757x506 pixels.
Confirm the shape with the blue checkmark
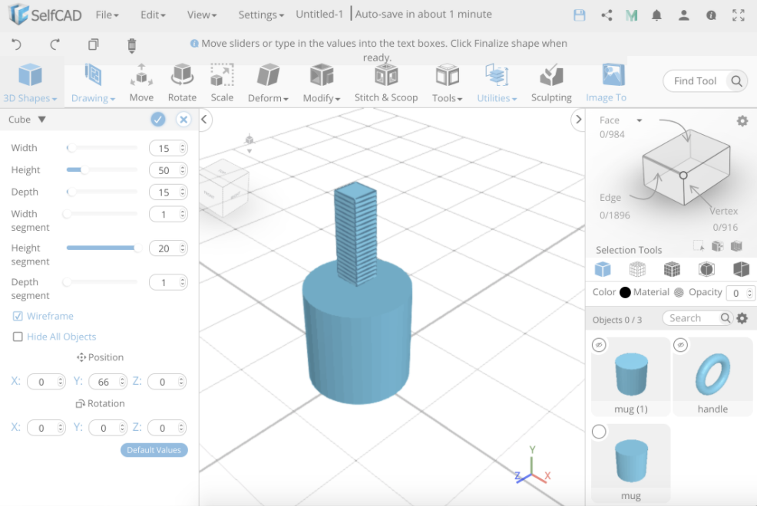[157, 119]
